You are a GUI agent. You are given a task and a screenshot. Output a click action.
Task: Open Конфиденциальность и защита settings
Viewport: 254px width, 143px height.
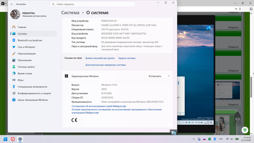(x=33, y=93)
